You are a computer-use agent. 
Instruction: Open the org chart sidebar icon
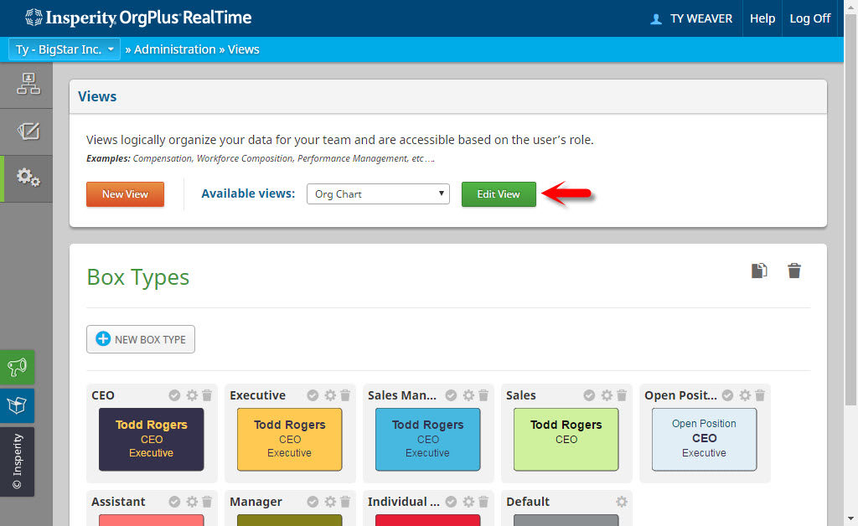coord(28,85)
